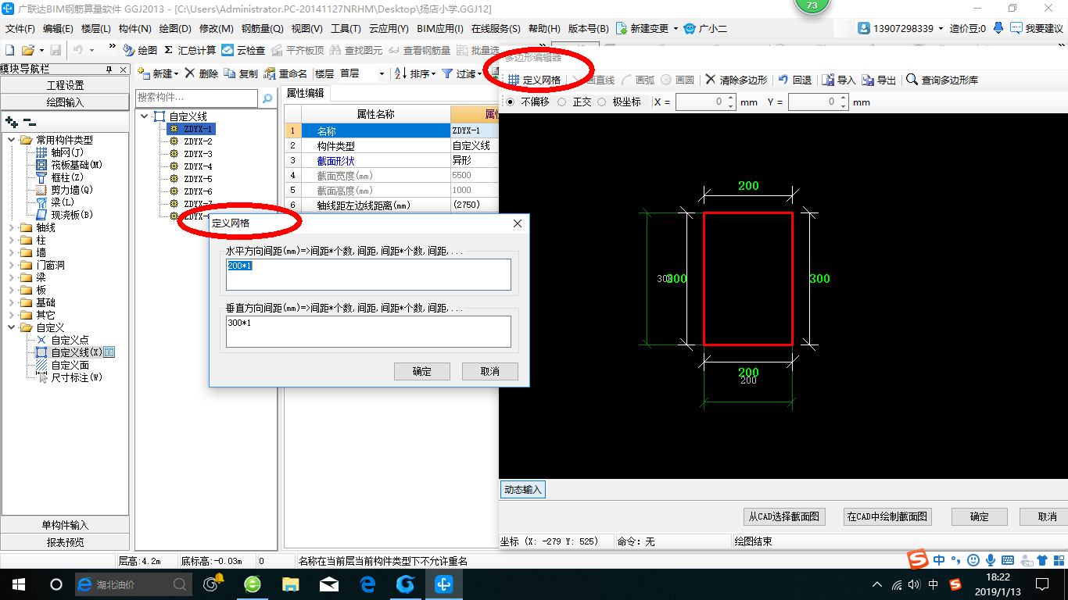The height and width of the screenshot is (600, 1068).
Task: Select the 极坐标 radio button
Action: [602, 102]
